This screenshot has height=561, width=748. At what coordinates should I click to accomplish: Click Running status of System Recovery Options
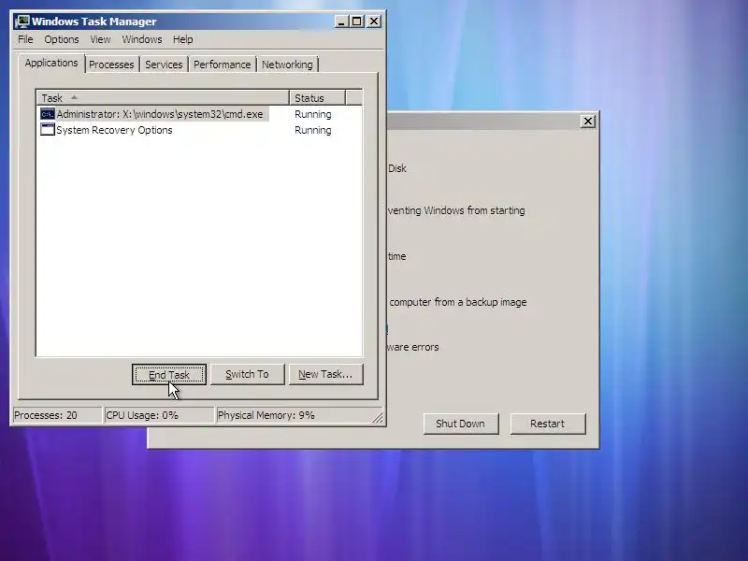[x=313, y=130]
